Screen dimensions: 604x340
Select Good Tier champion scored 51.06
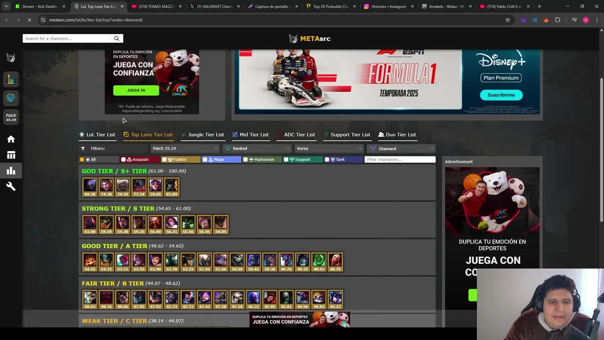coord(221,262)
